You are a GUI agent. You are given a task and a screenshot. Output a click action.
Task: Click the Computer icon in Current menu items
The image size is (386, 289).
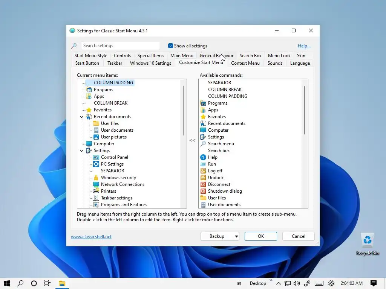pos(89,144)
